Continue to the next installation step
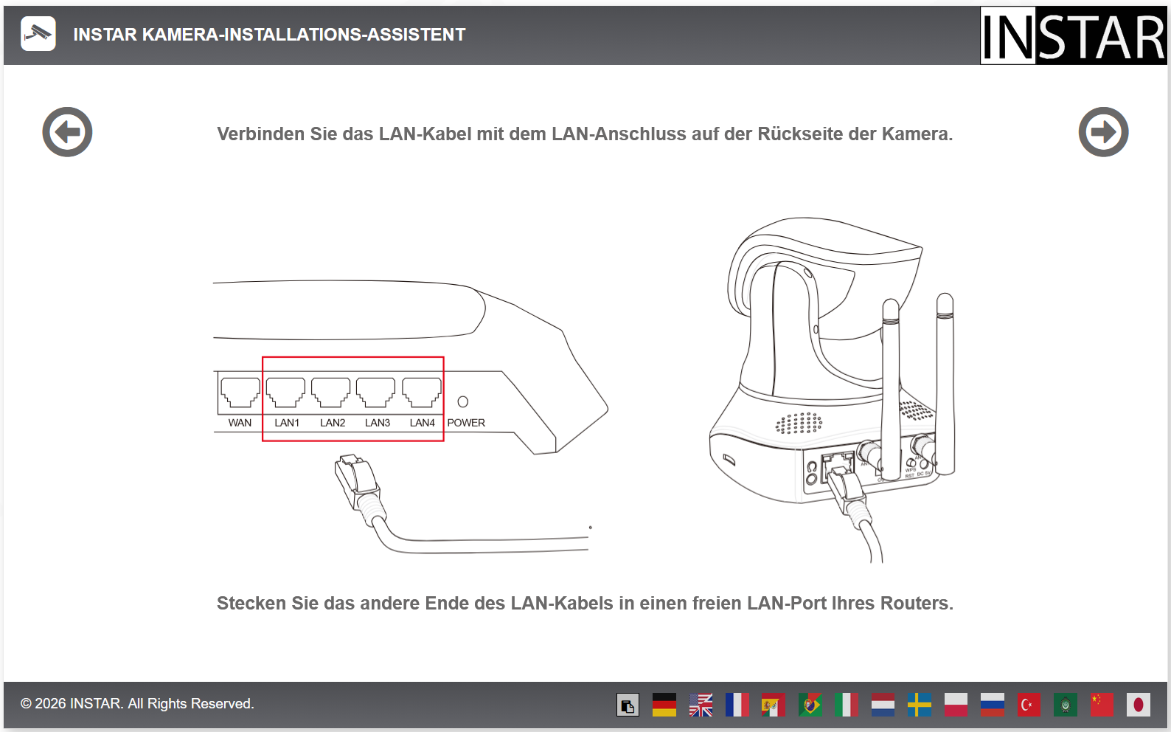The image size is (1171, 732). [x=1103, y=132]
